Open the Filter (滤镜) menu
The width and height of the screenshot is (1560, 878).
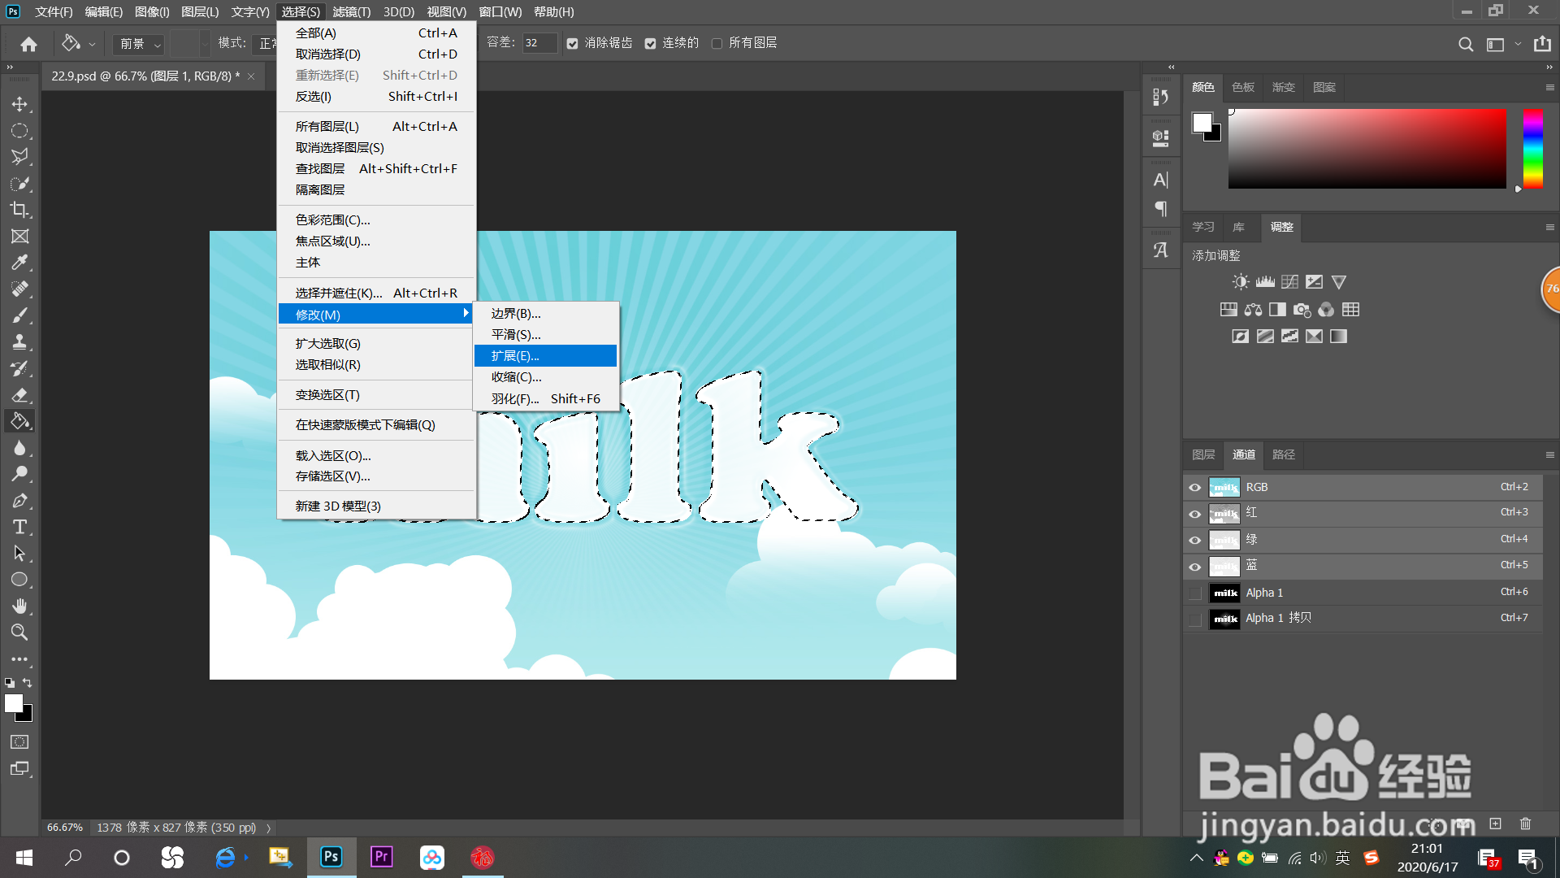pyautogui.click(x=351, y=12)
